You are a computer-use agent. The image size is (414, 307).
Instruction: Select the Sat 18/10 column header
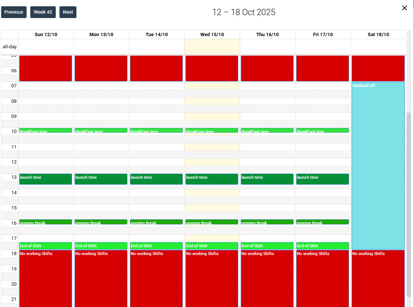click(x=378, y=35)
